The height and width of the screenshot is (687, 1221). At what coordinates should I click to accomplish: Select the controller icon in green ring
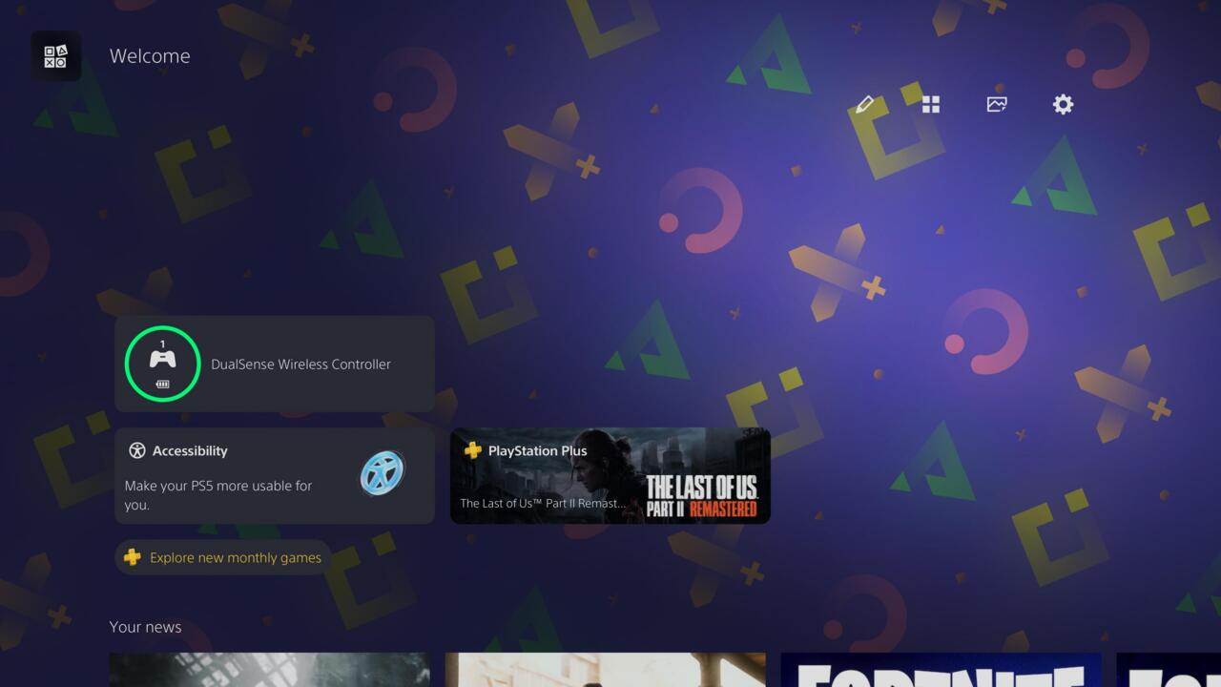[x=162, y=360]
